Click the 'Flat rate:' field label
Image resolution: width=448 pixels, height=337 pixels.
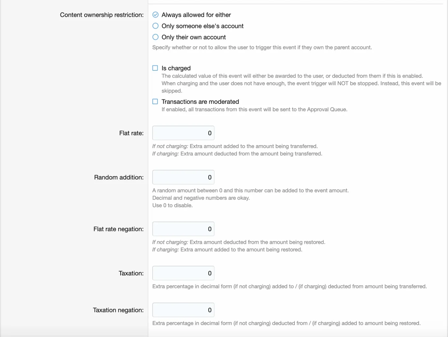[x=131, y=133]
